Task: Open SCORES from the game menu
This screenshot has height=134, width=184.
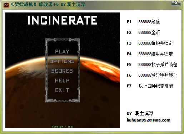Action: 62,71
